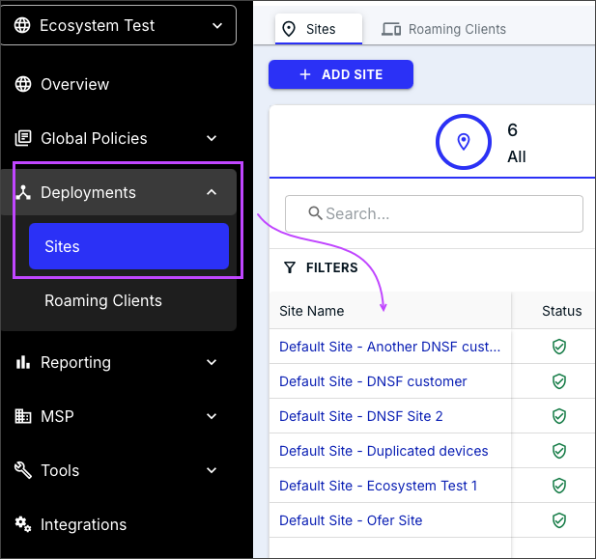Screen dimensions: 596x559
Task: Click the MSP building icon
Action: [x=23, y=417]
